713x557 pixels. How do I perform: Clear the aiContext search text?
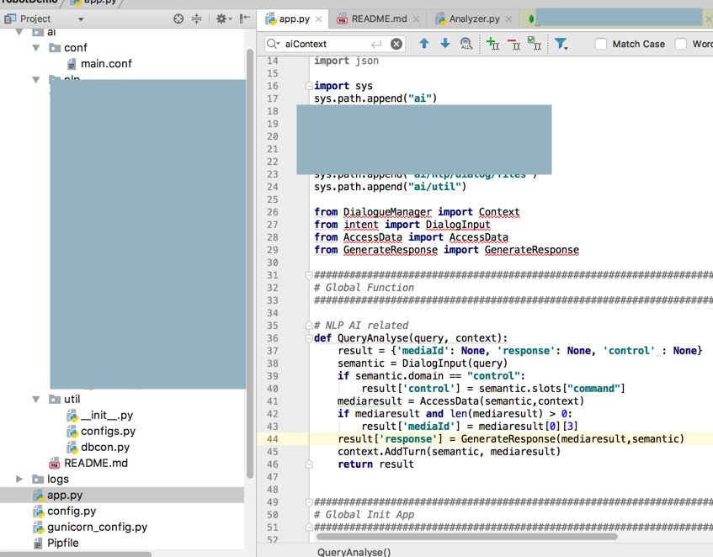[x=396, y=44]
